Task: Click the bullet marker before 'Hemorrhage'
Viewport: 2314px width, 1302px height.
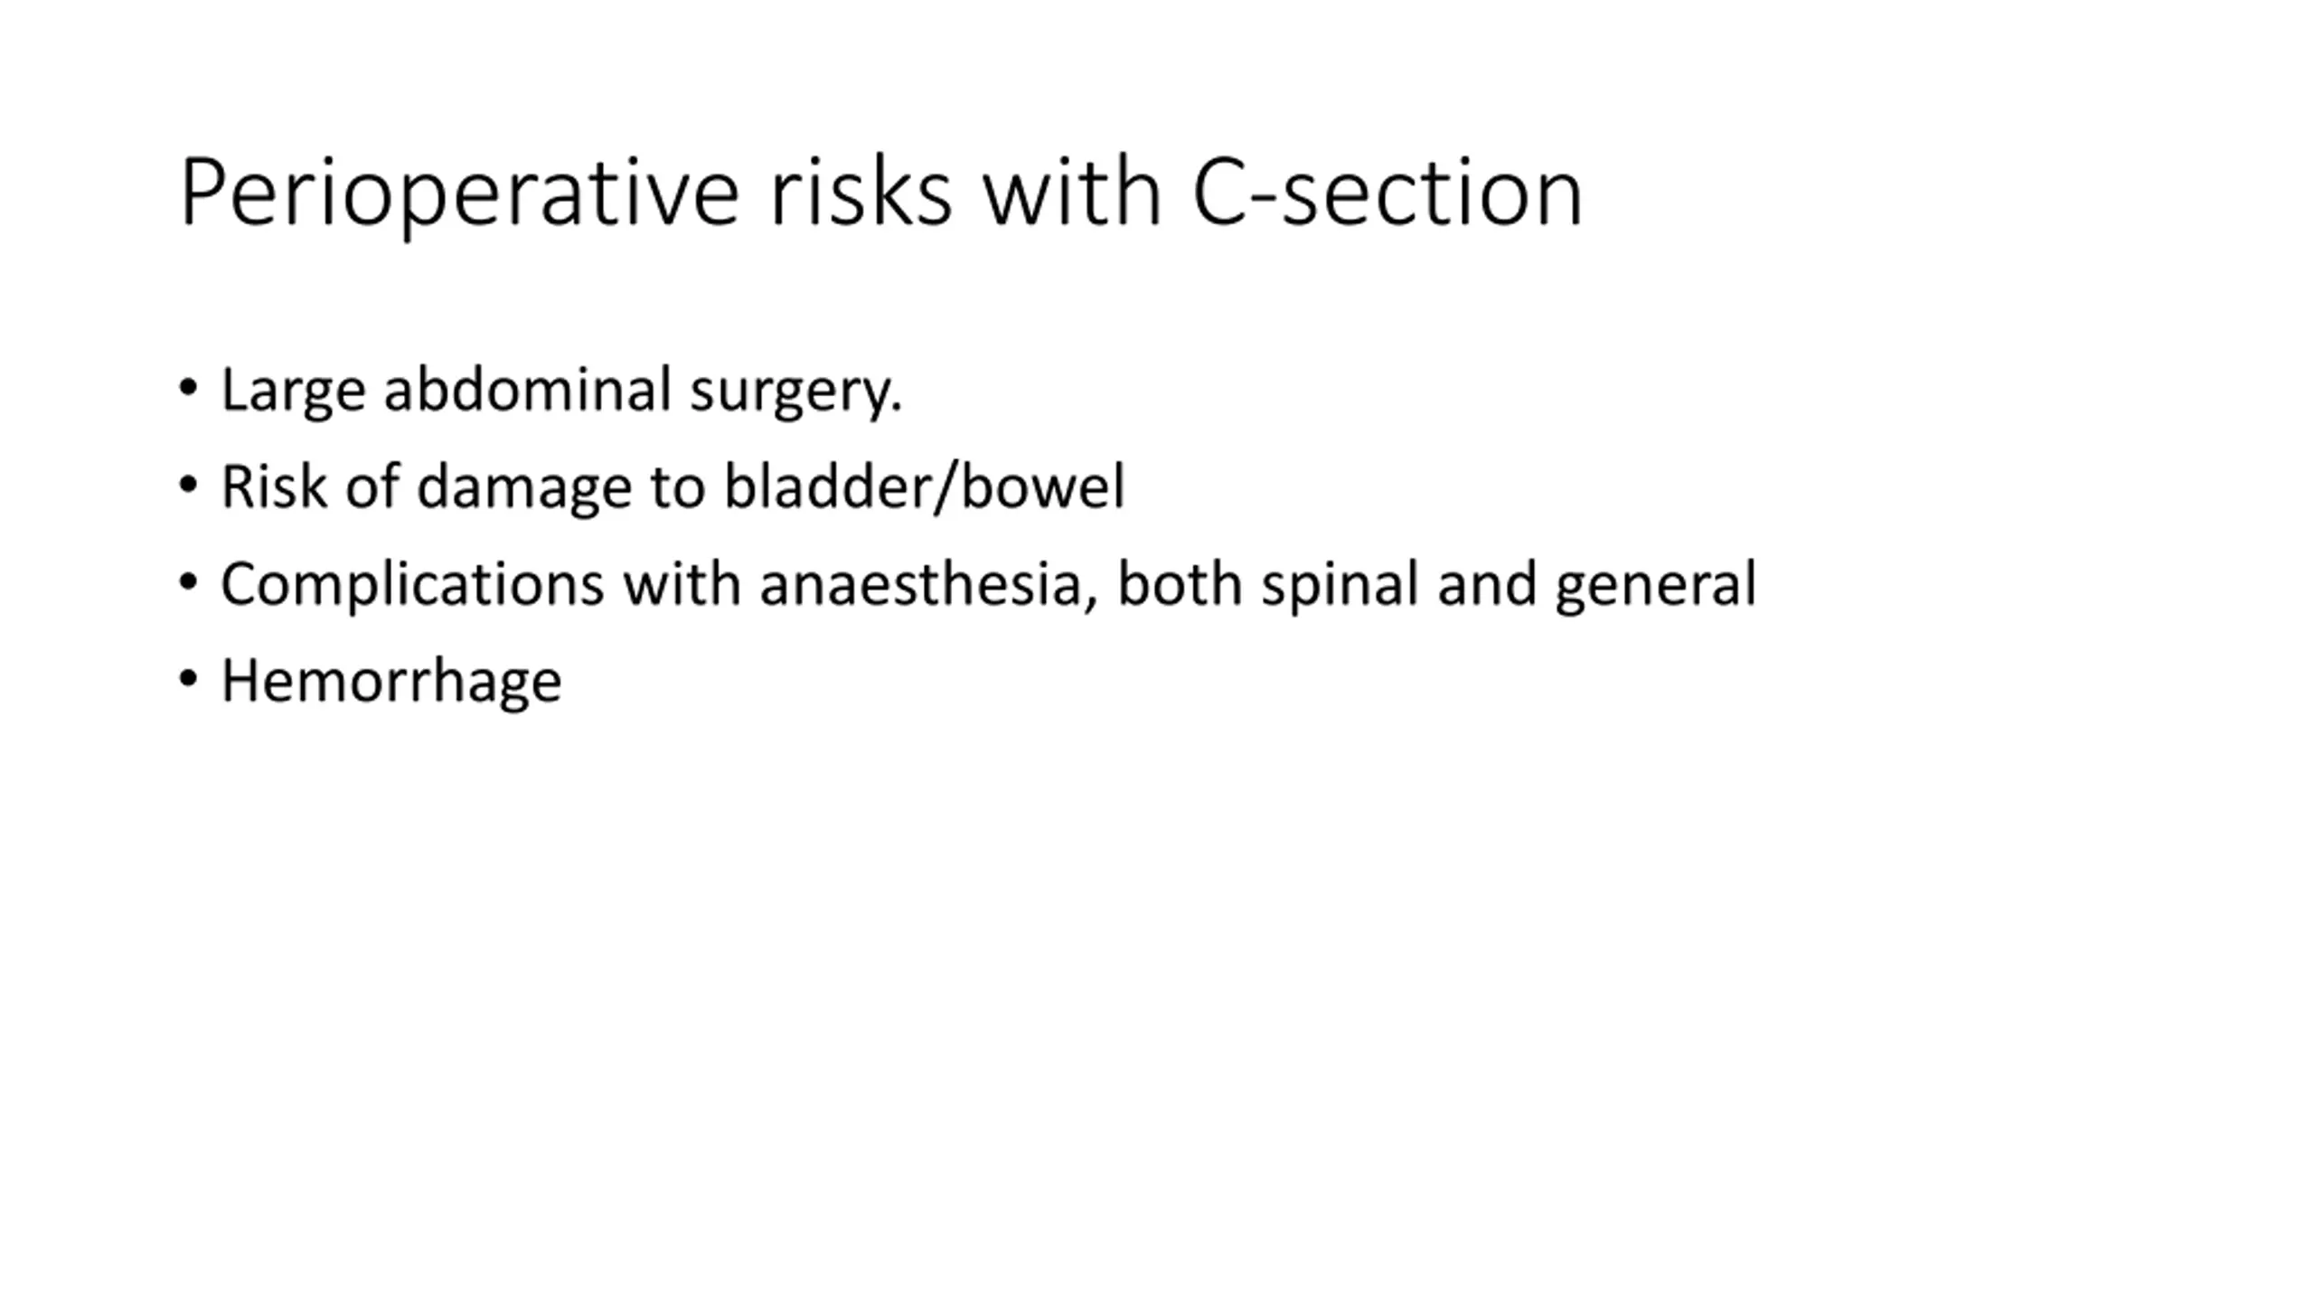Action: (x=188, y=678)
